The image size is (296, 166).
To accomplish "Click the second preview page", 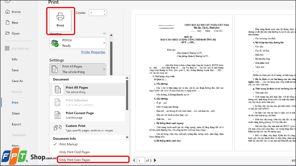I will coord(265,83).
